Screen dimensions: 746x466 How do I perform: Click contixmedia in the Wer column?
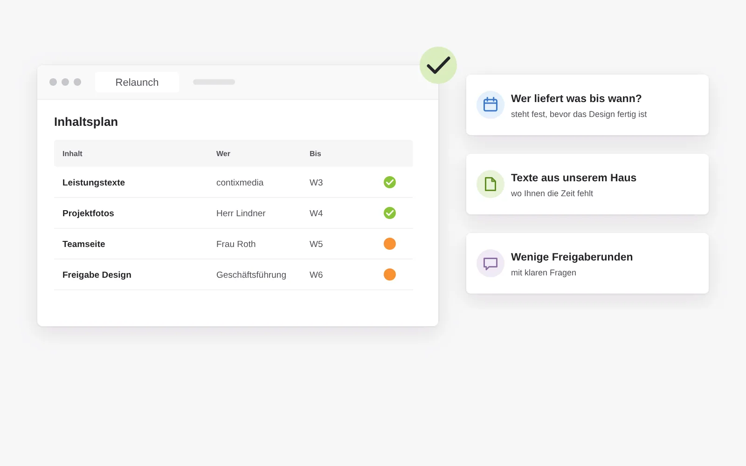coord(240,183)
